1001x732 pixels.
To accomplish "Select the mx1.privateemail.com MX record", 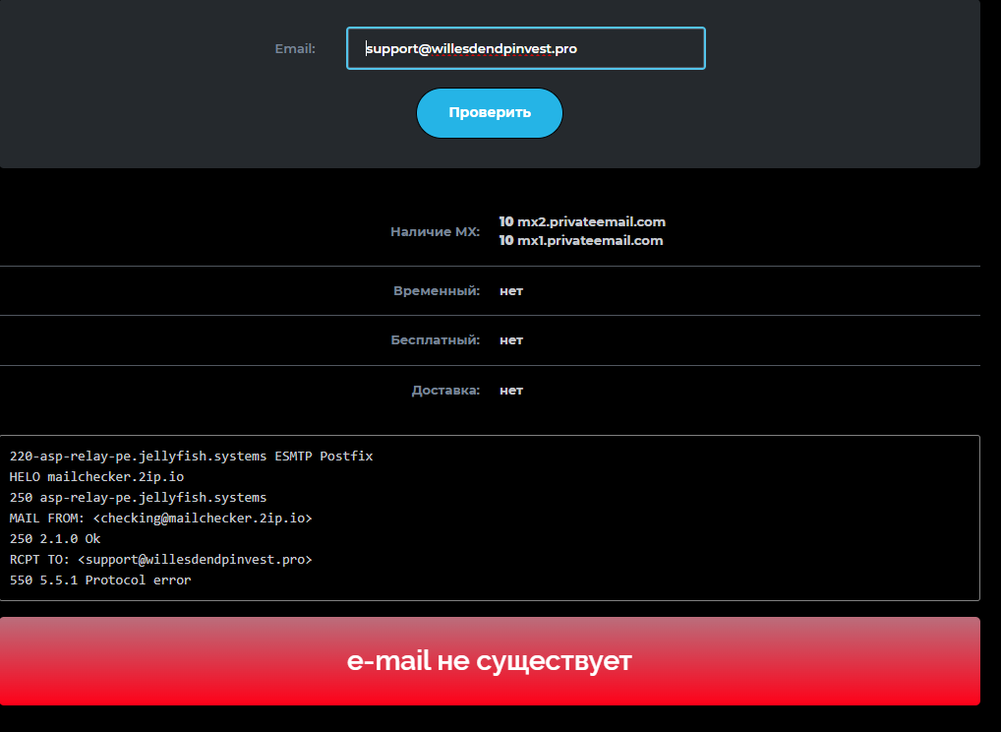I will [x=580, y=240].
